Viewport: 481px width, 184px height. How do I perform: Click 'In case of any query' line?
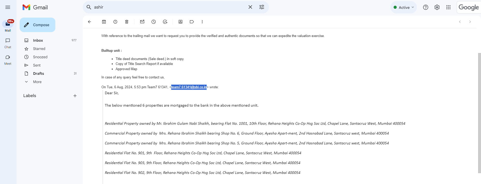[x=133, y=77]
